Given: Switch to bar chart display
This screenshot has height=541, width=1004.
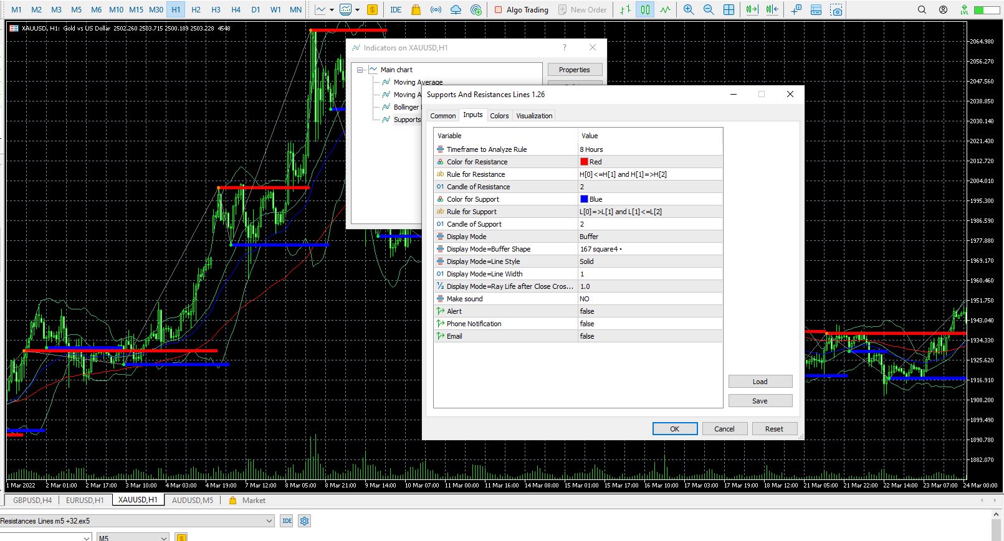Looking at the screenshot, I should (625, 9).
